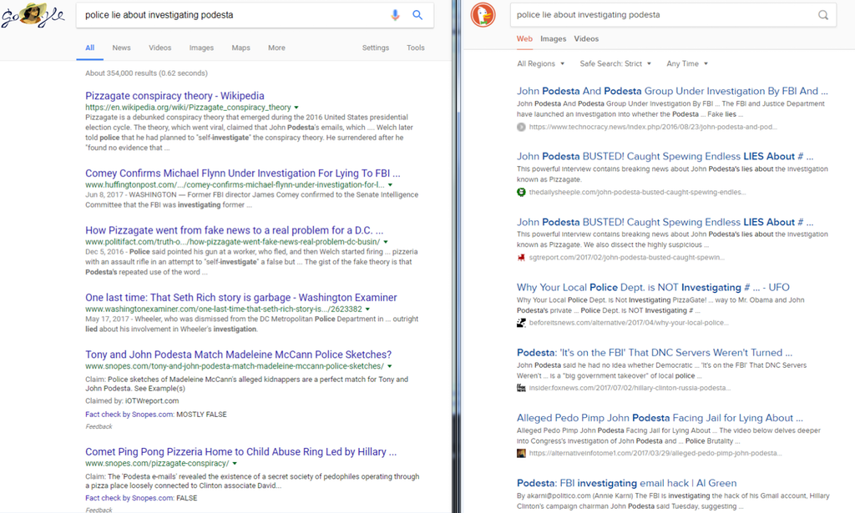Switch to the DuckDuckGo Videos tab
The image size is (855, 513).
586,38
